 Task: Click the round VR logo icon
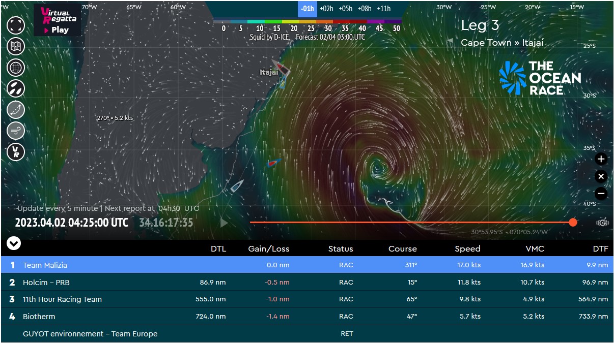[x=16, y=152]
